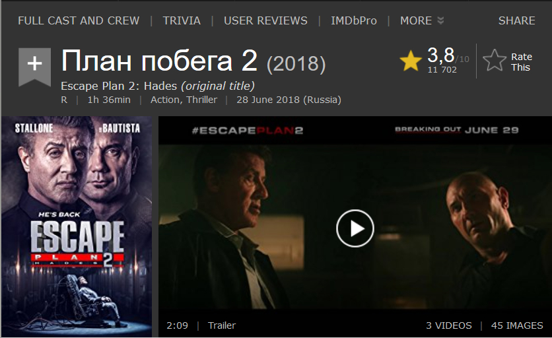Screen dimensions: 552x338
Task: Click the empty Rate This star
Action: tap(495, 61)
